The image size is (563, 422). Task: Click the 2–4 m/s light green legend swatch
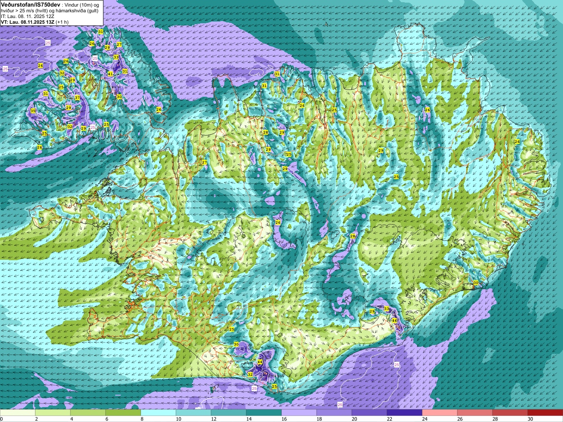(53, 413)
